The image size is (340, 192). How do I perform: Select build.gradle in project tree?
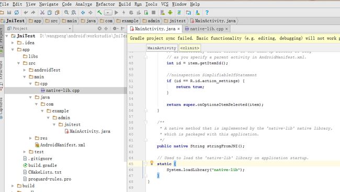[40, 165]
